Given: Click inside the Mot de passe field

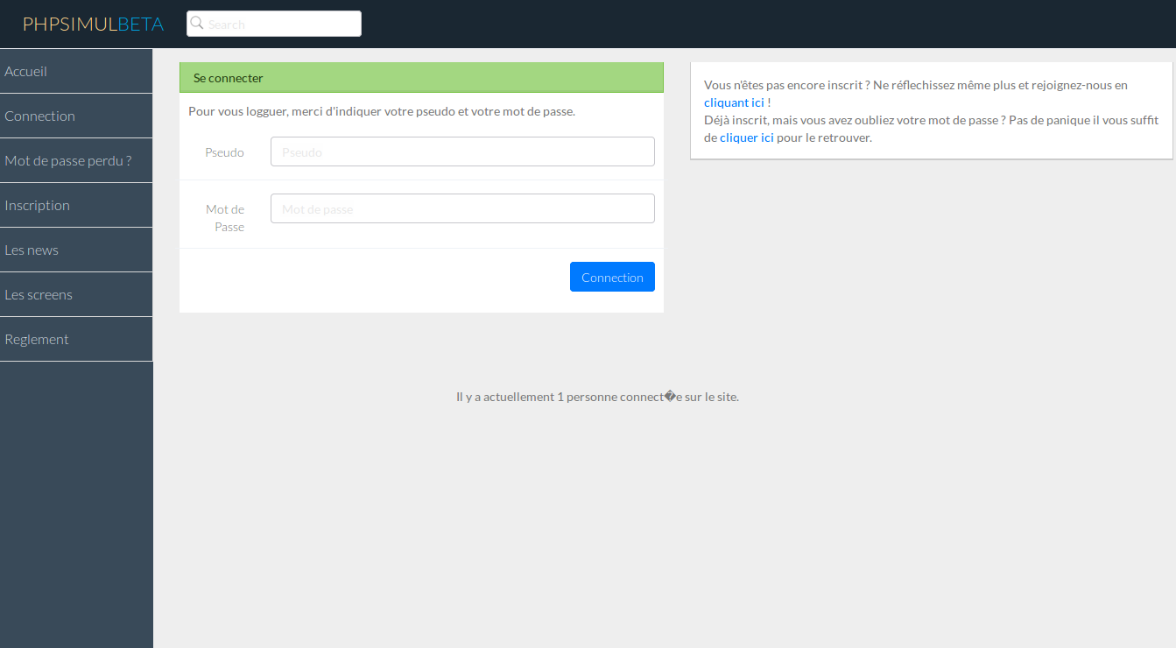Looking at the screenshot, I should (x=462, y=208).
